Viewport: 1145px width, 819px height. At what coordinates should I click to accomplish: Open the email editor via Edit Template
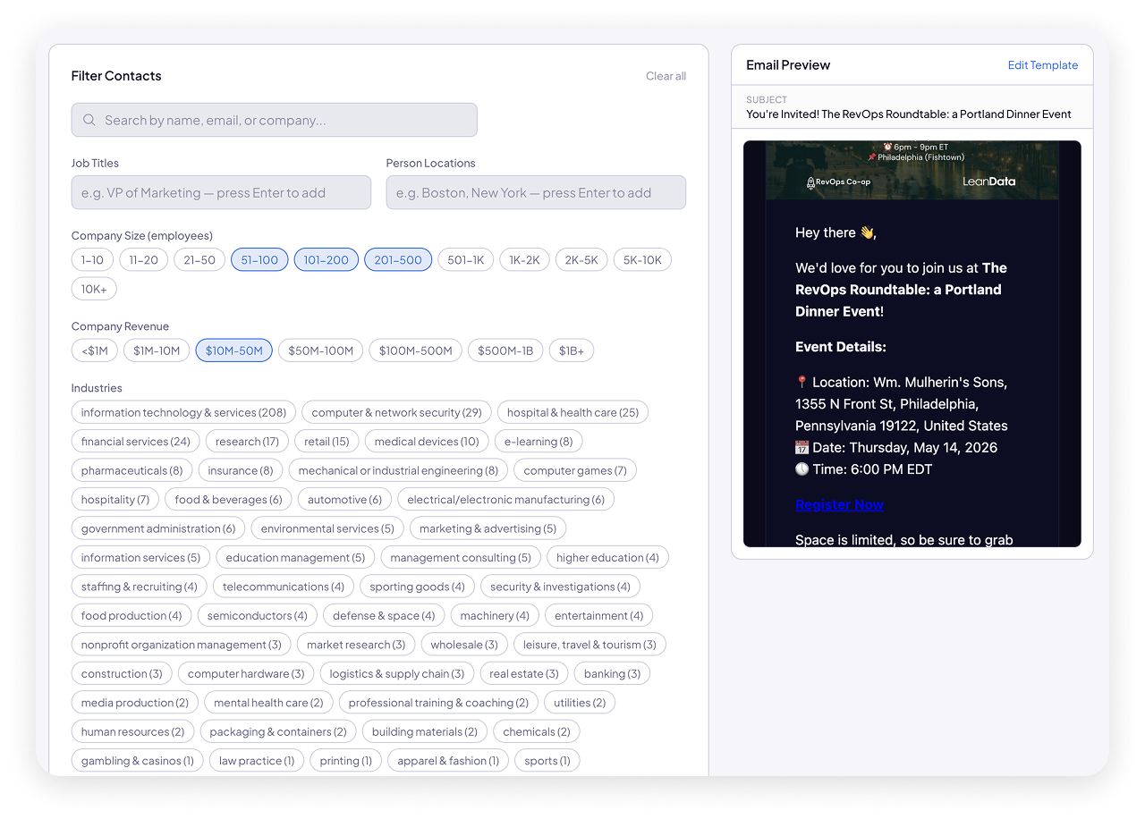click(x=1042, y=64)
